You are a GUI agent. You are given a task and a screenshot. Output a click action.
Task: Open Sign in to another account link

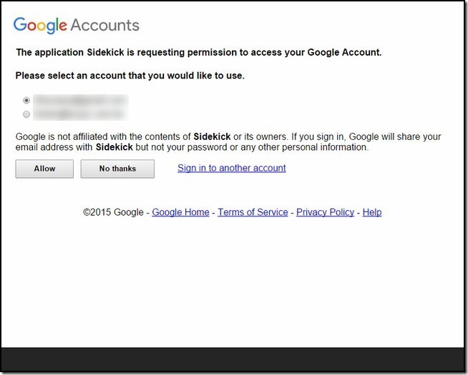pos(232,168)
